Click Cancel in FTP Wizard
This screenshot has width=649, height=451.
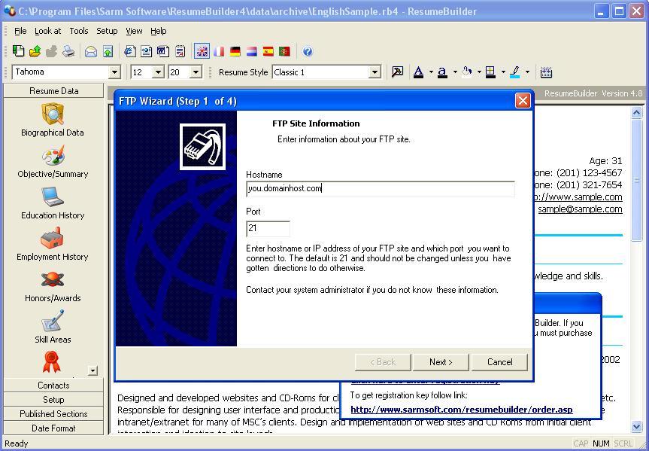coord(499,362)
